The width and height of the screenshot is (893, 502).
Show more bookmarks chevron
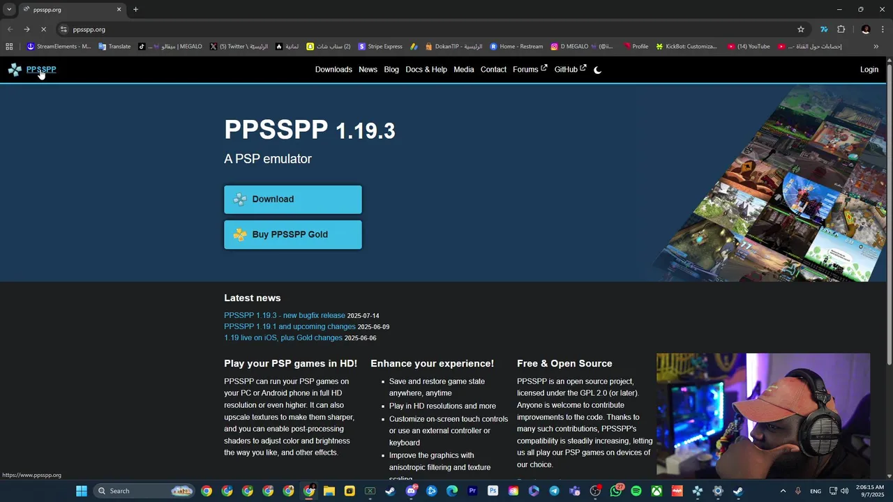coord(876,47)
